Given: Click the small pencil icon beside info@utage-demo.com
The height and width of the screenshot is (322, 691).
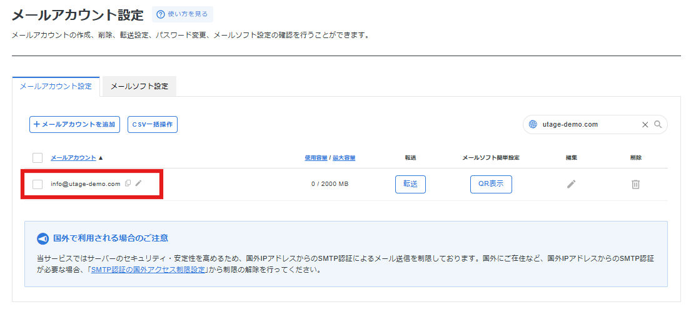Looking at the screenshot, I should (x=138, y=183).
